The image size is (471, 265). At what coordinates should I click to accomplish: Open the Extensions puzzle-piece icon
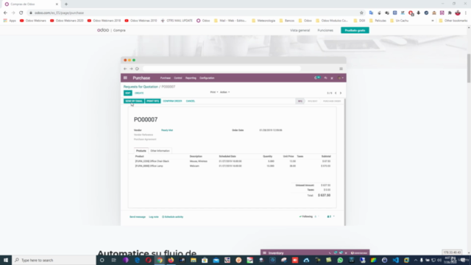pos(450,13)
